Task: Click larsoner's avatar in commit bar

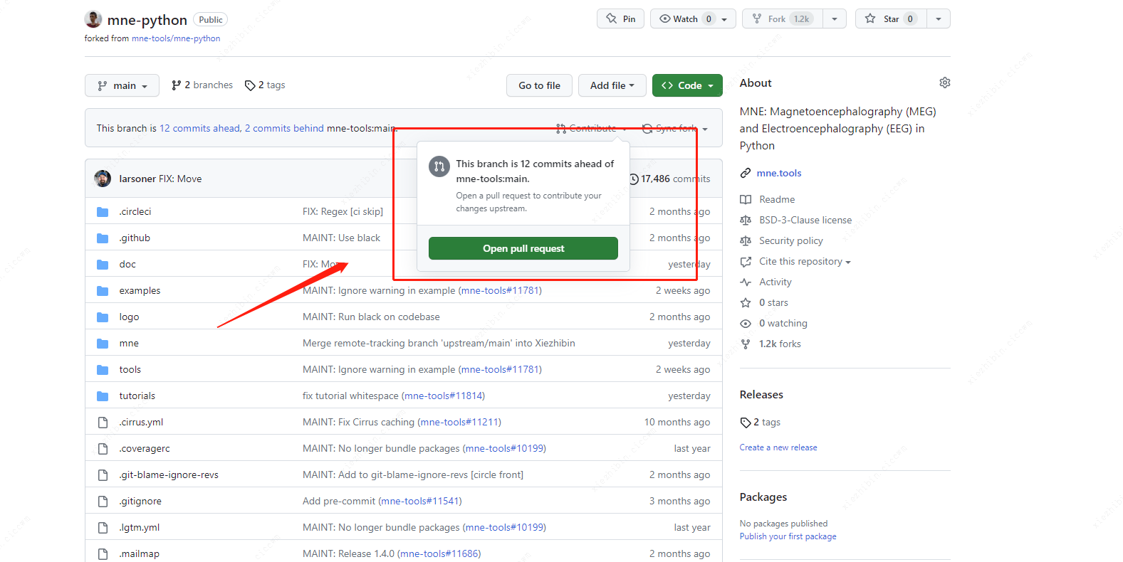Action: click(x=103, y=179)
